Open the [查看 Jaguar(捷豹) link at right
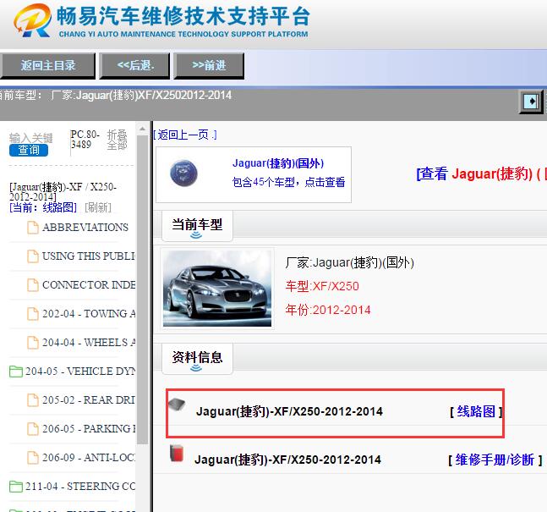Image resolution: width=547 pixels, height=512 pixels. [x=481, y=173]
